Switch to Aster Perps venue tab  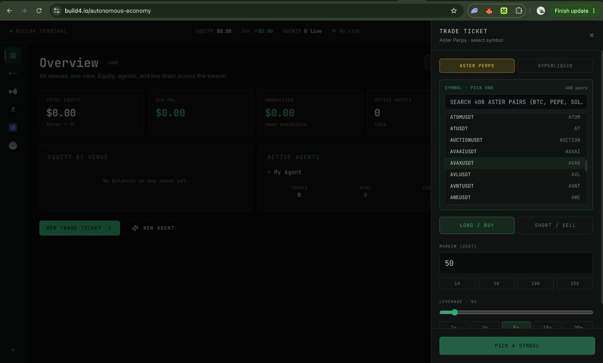pyautogui.click(x=477, y=66)
